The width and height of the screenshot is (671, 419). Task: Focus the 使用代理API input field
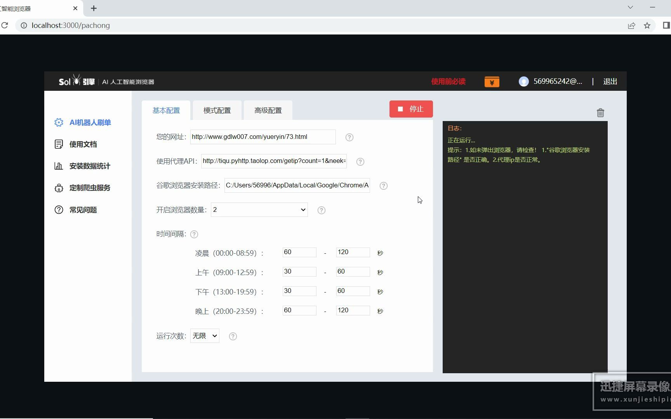(274, 161)
